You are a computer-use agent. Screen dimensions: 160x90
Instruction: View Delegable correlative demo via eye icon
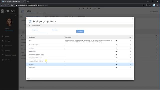click(x=116, y=58)
